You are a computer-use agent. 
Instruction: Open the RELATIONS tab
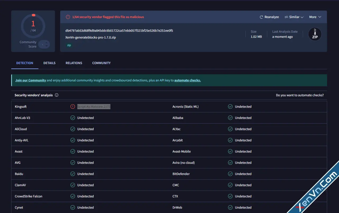(x=74, y=63)
